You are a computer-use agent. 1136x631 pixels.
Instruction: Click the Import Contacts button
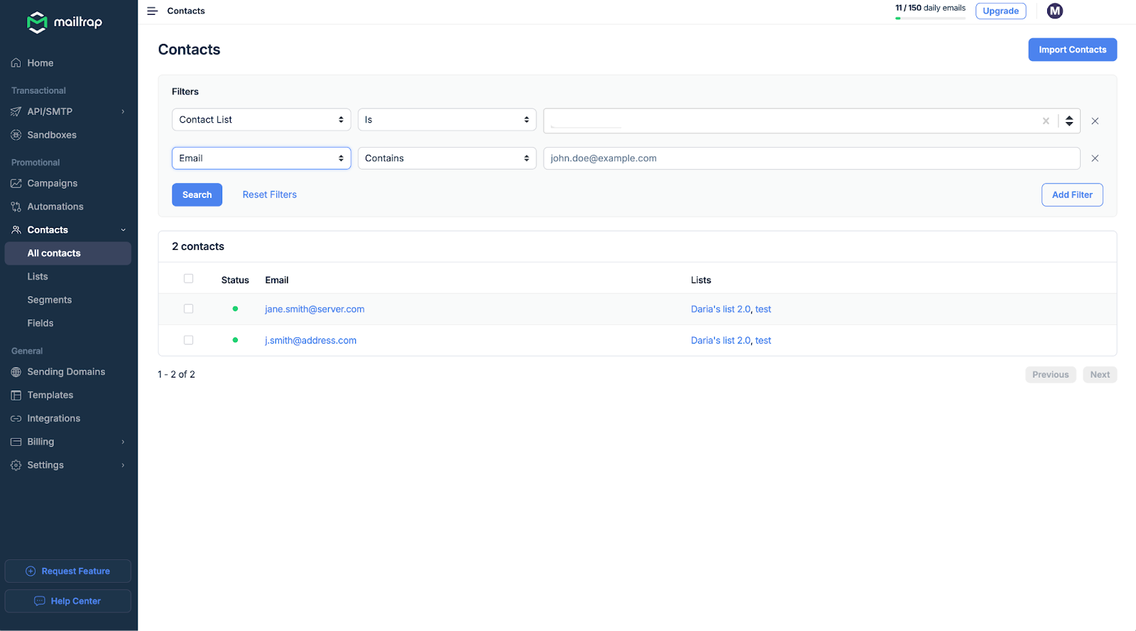[1072, 50]
